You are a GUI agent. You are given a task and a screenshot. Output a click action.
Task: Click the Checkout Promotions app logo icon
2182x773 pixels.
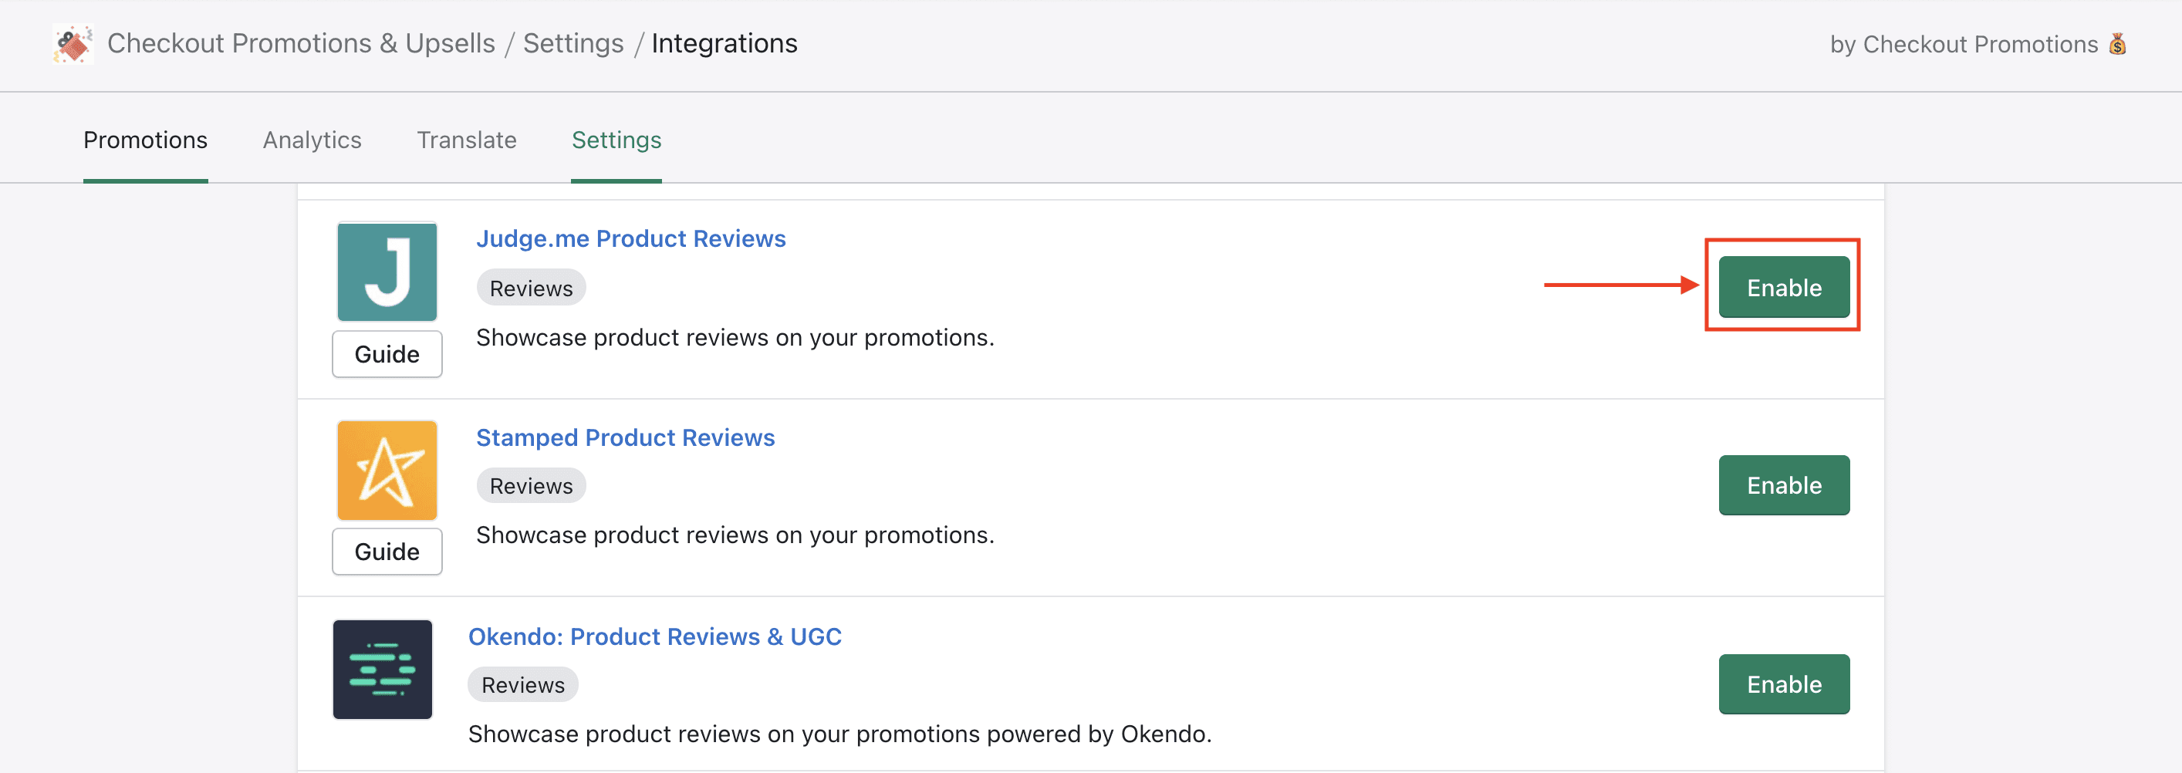73,44
